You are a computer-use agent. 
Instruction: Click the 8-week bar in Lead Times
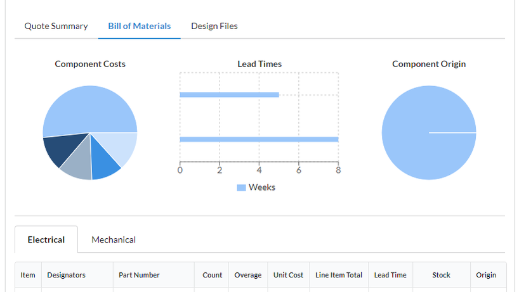tap(259, 139)
